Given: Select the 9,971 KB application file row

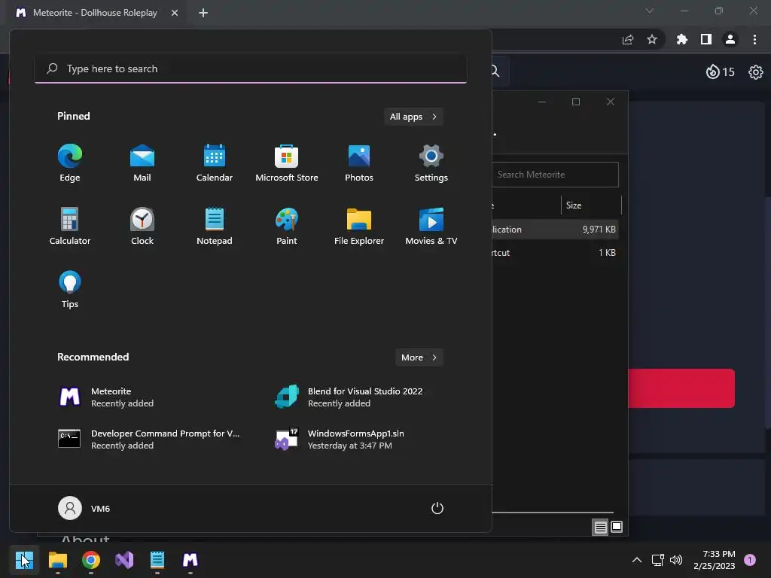Looking at the screenshot, I should click(555, 229).
